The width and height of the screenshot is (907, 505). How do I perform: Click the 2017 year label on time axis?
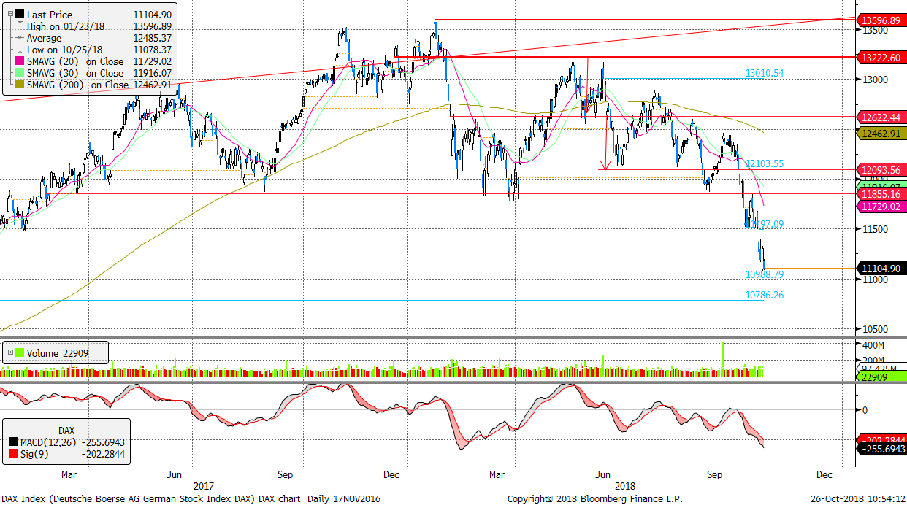coord(203,485)
